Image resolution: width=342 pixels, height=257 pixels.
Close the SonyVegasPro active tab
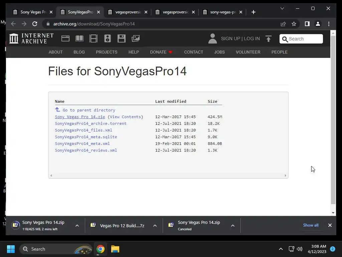pos(99,12)
